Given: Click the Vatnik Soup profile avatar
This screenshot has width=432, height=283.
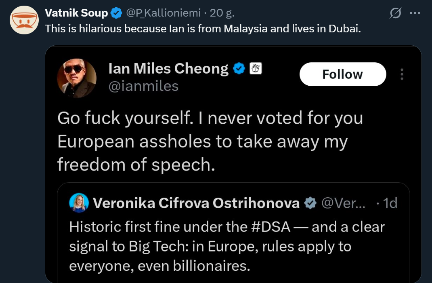Looking at the screenshot, I should tap(24, 20).
